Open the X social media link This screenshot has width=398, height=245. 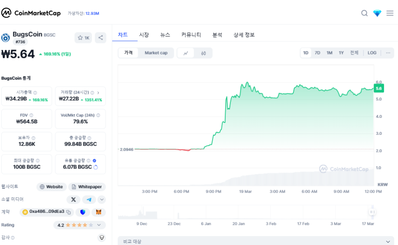tap(74, 199)
